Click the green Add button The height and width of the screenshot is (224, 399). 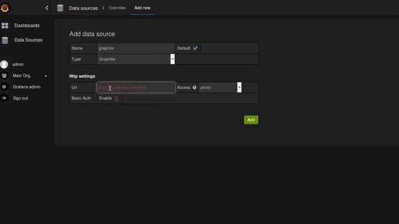pos(251,120)
